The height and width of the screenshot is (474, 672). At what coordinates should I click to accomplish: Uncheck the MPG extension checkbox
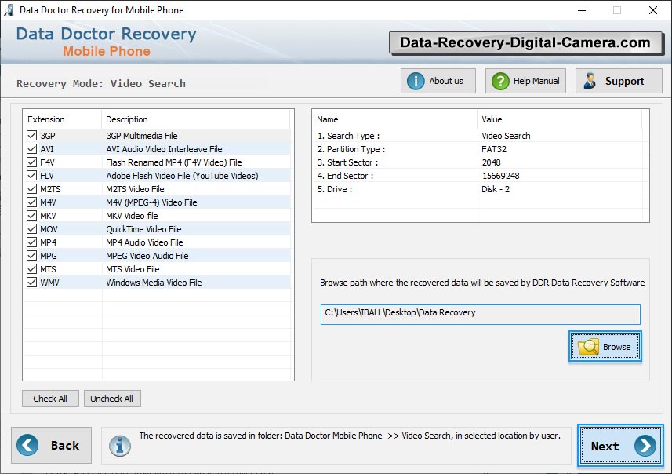point(31,255)
